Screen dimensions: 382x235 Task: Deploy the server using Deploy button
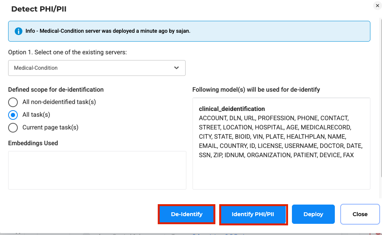pos(313,214)
